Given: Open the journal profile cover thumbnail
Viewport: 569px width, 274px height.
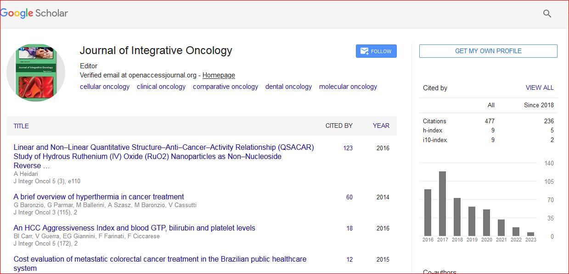Looking at the screenshot, I should coord(36,73).
